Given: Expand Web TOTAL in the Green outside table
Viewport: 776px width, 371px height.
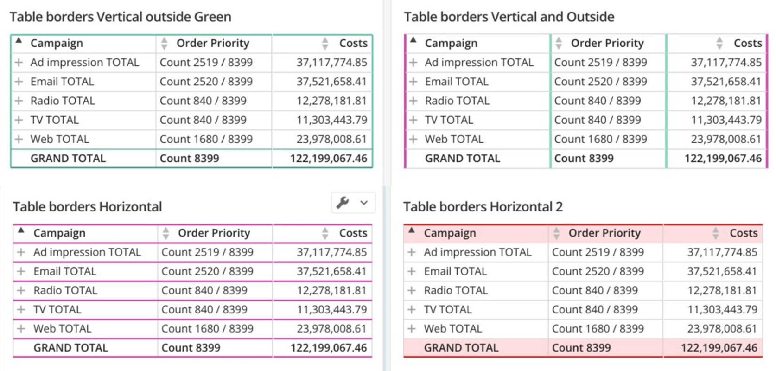Looking at the screenshot, I should tap(19, 139).
